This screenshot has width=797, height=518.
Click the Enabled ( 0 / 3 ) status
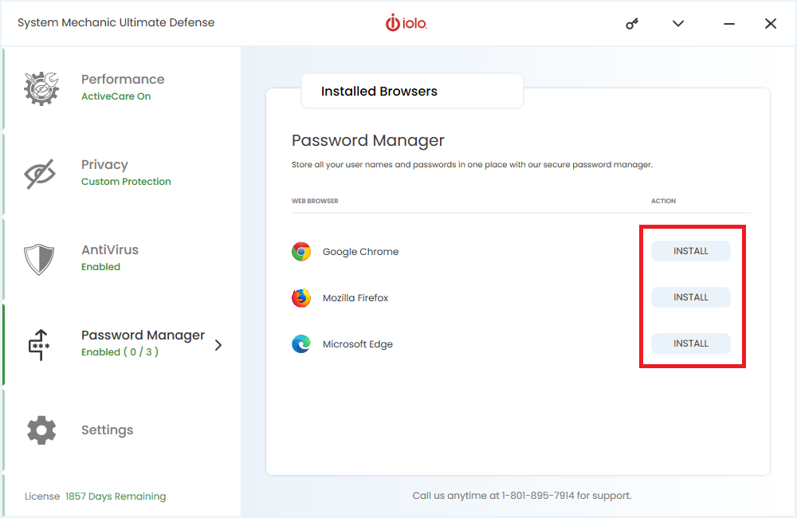coord(120,351)
